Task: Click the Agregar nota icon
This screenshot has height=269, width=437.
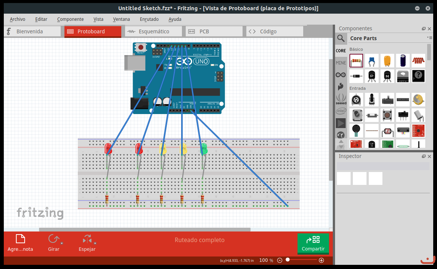Action: click(20, 239)
